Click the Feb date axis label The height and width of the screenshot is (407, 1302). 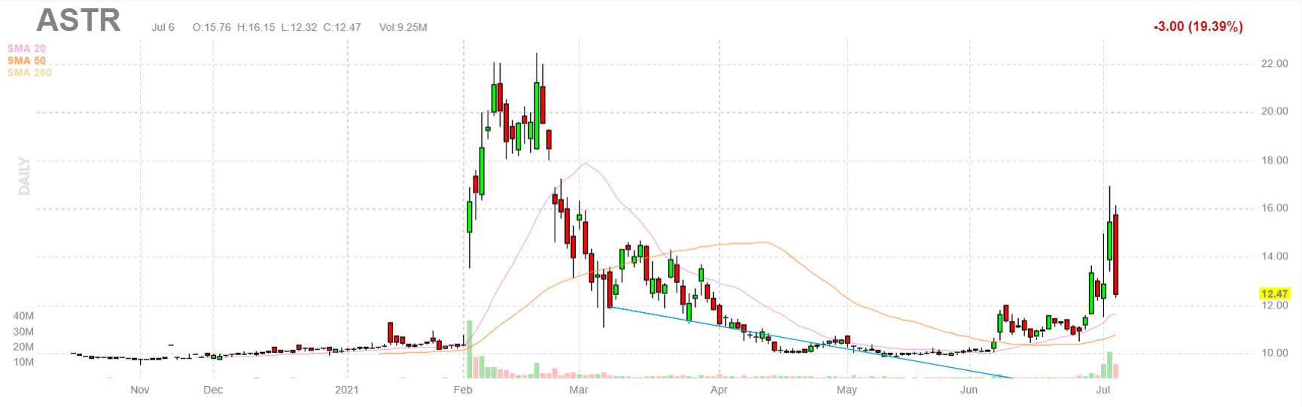[463, 390]
